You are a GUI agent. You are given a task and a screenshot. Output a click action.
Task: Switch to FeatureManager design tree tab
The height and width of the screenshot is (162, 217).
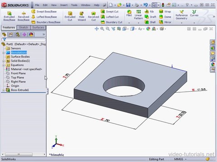point(4,35)
